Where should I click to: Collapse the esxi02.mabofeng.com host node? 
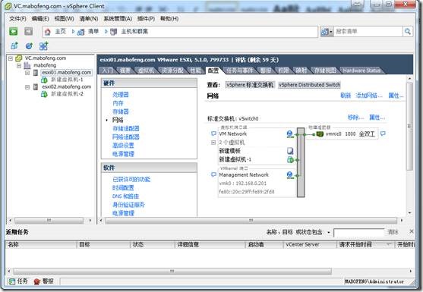(x=27, y=87)
